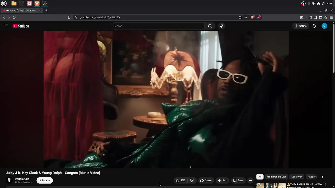The image size is (335, 188).
Task: Open Brave playlist music icon in toolbar
Action: pyautogui.click(x=310, y=17)
